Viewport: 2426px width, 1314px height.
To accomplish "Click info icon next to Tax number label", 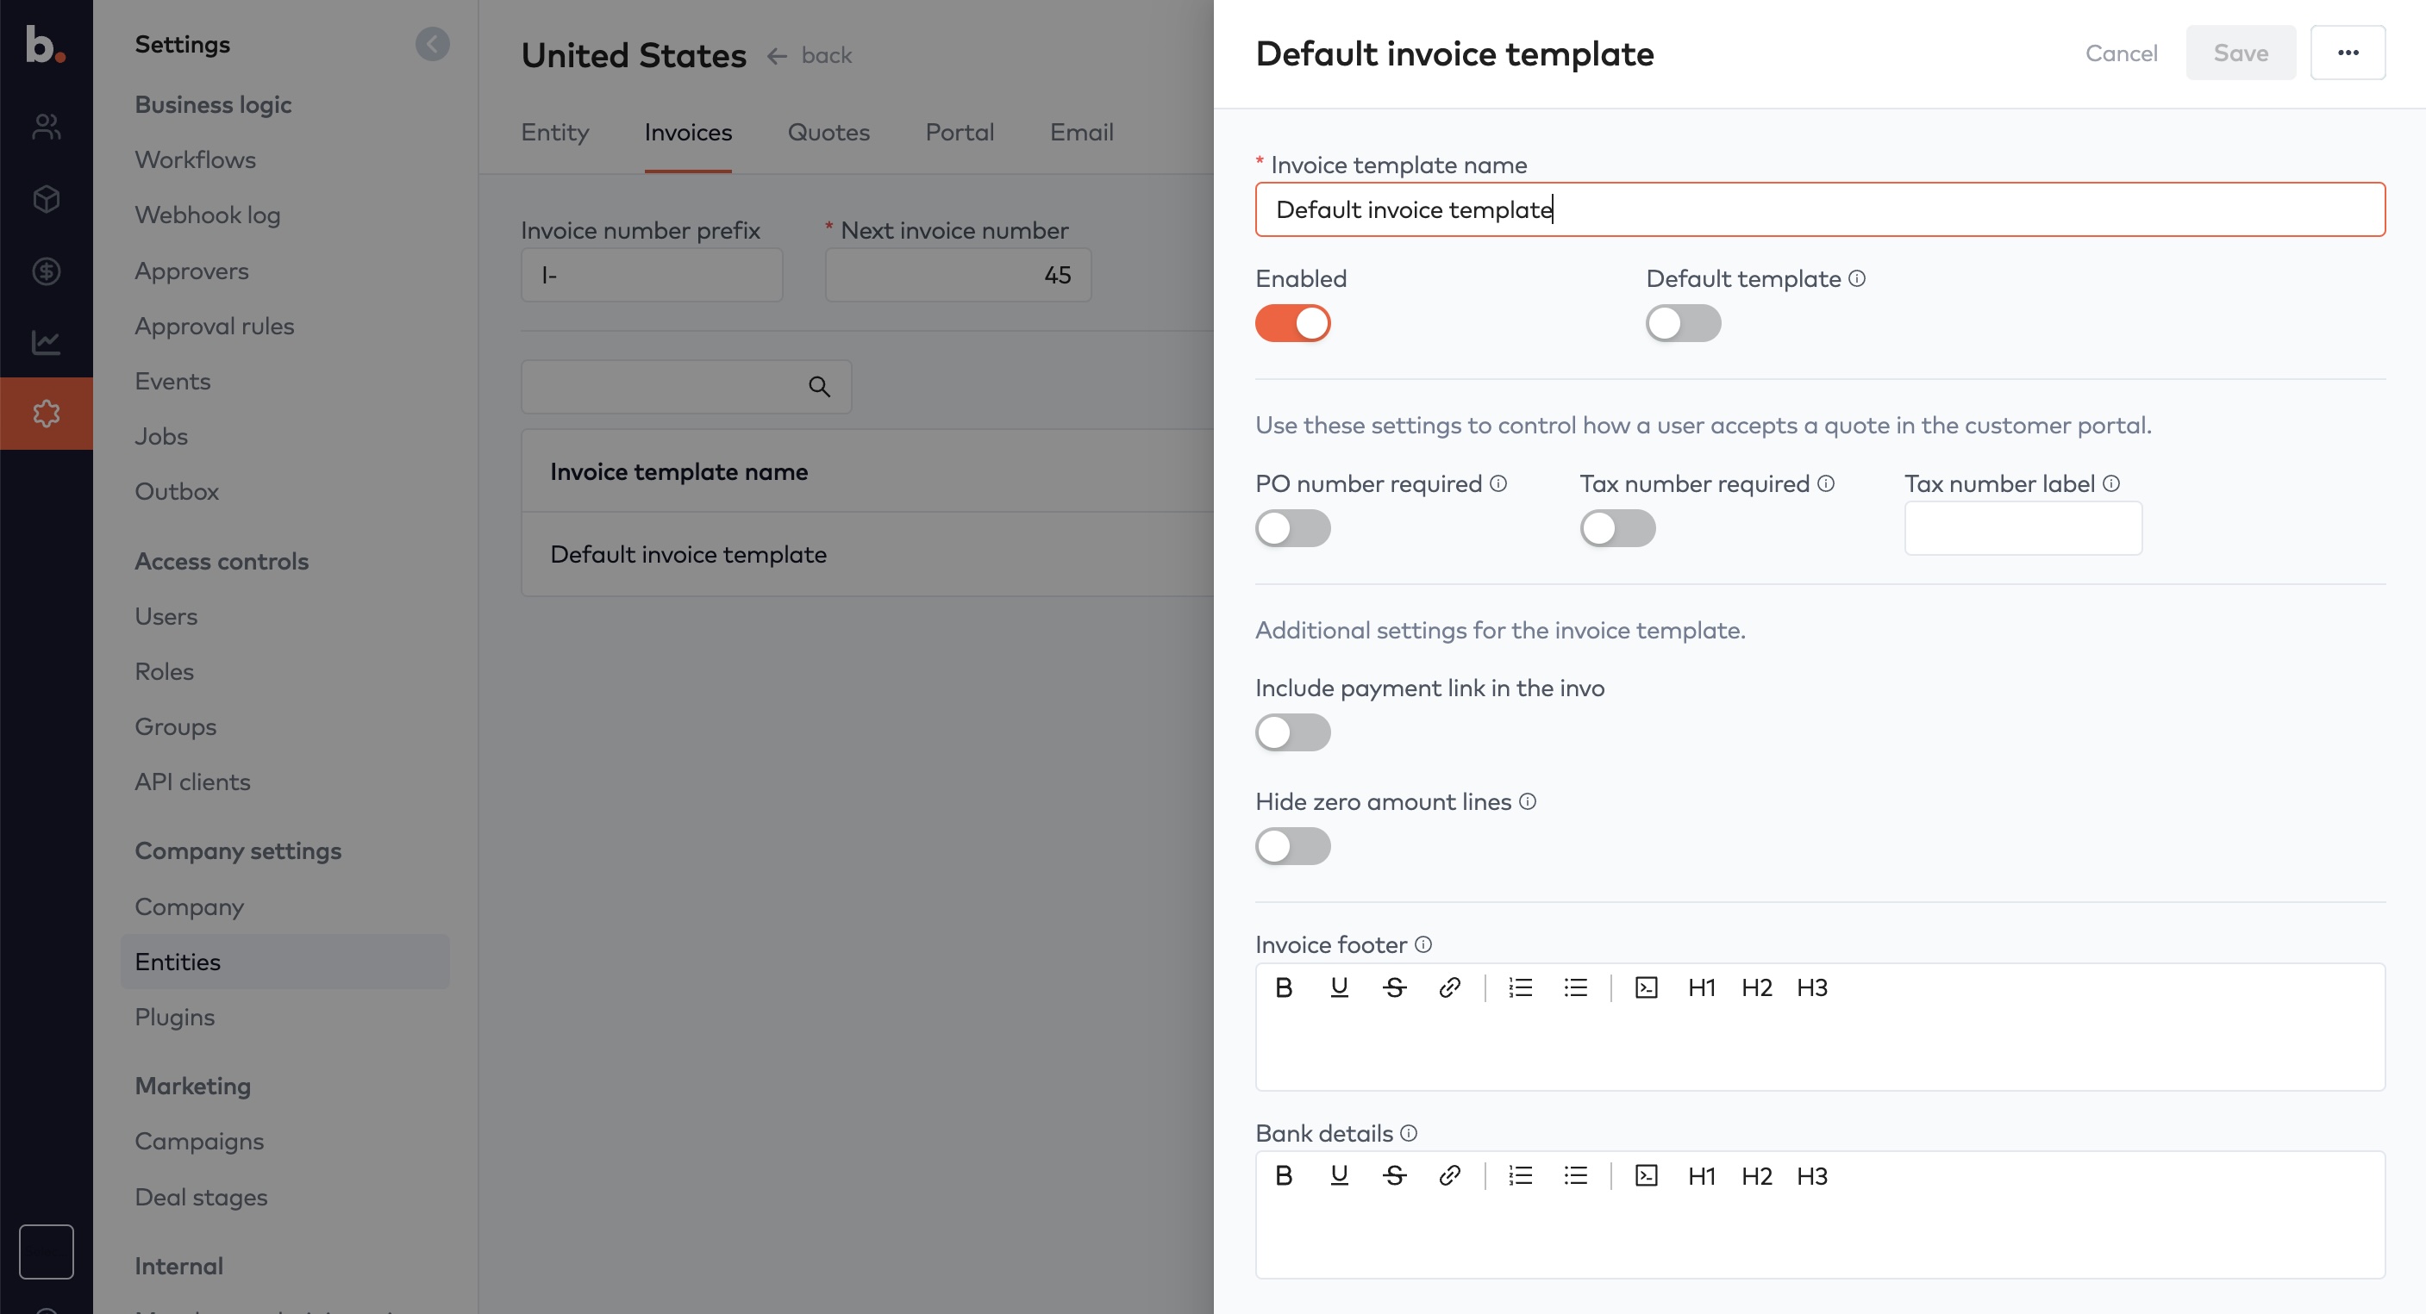I will tap(2111, 483).
